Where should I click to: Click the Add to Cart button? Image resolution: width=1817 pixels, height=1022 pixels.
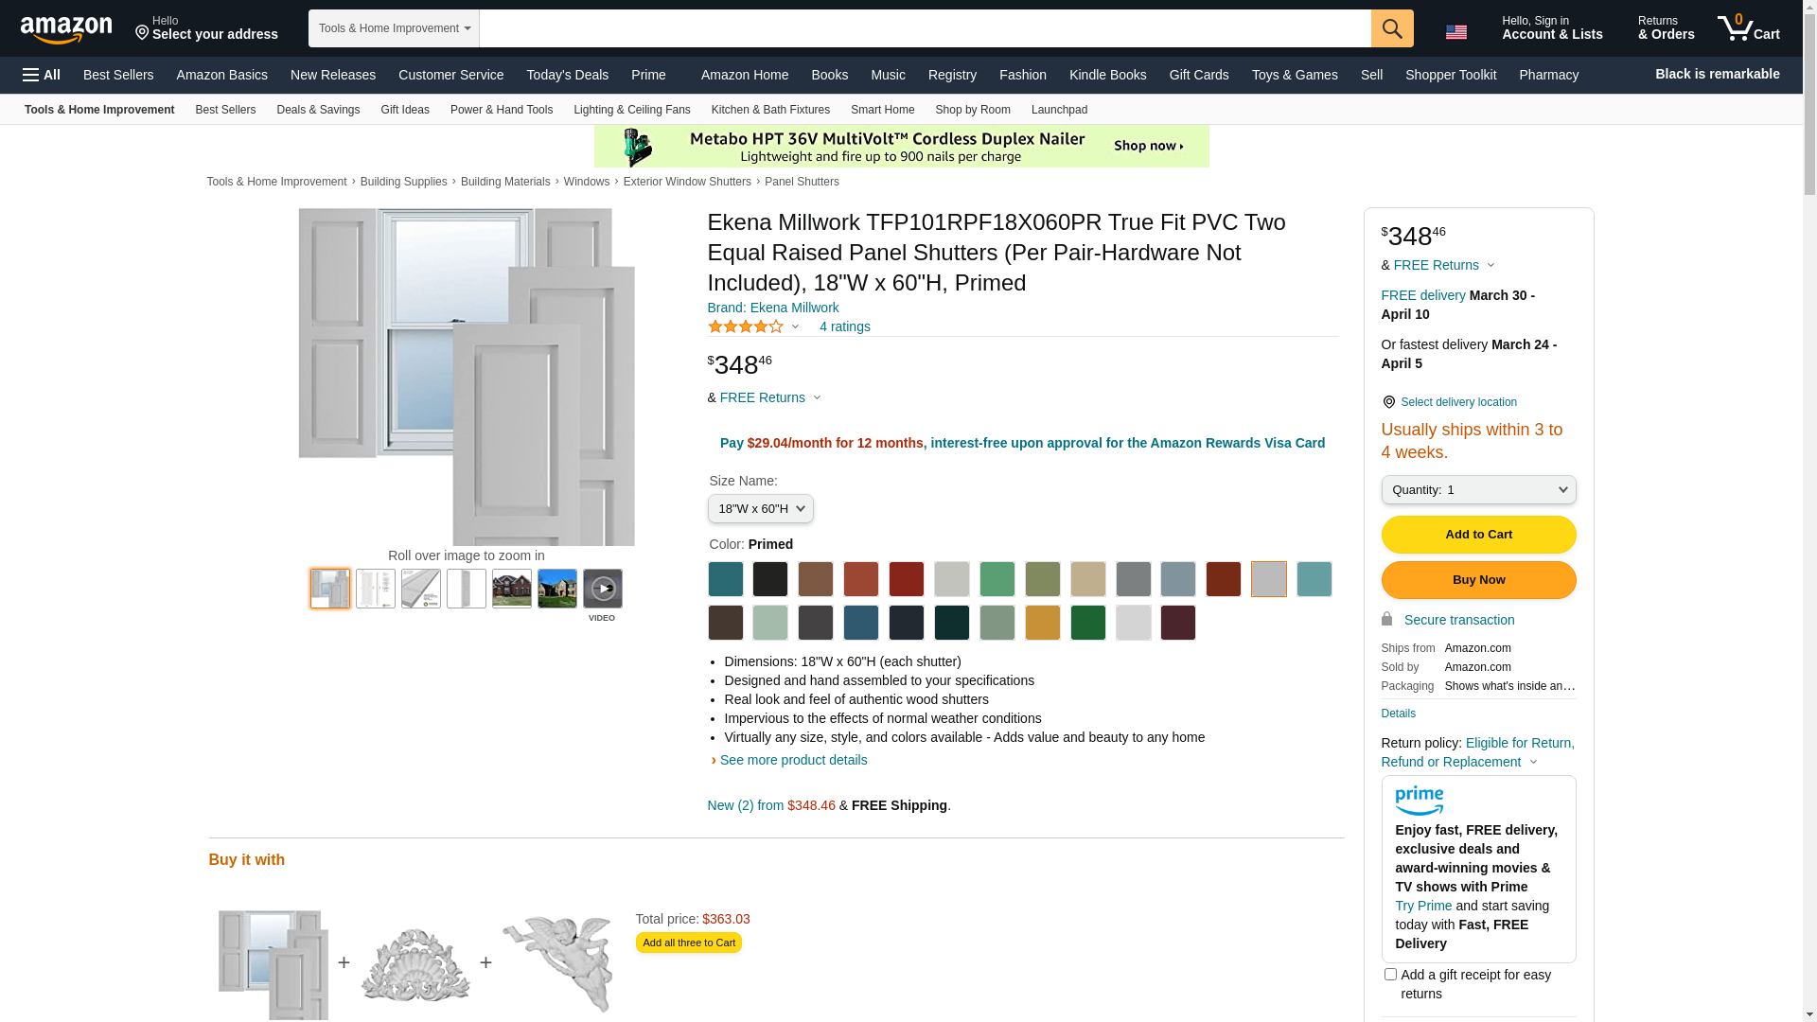pyautogui.click(x=1477, y=535)
